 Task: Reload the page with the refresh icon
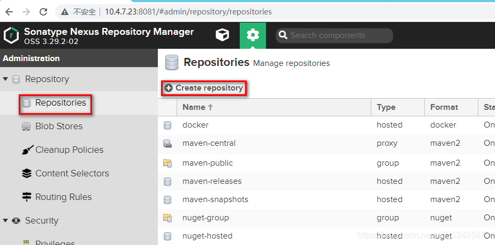(x=43, y=12)
